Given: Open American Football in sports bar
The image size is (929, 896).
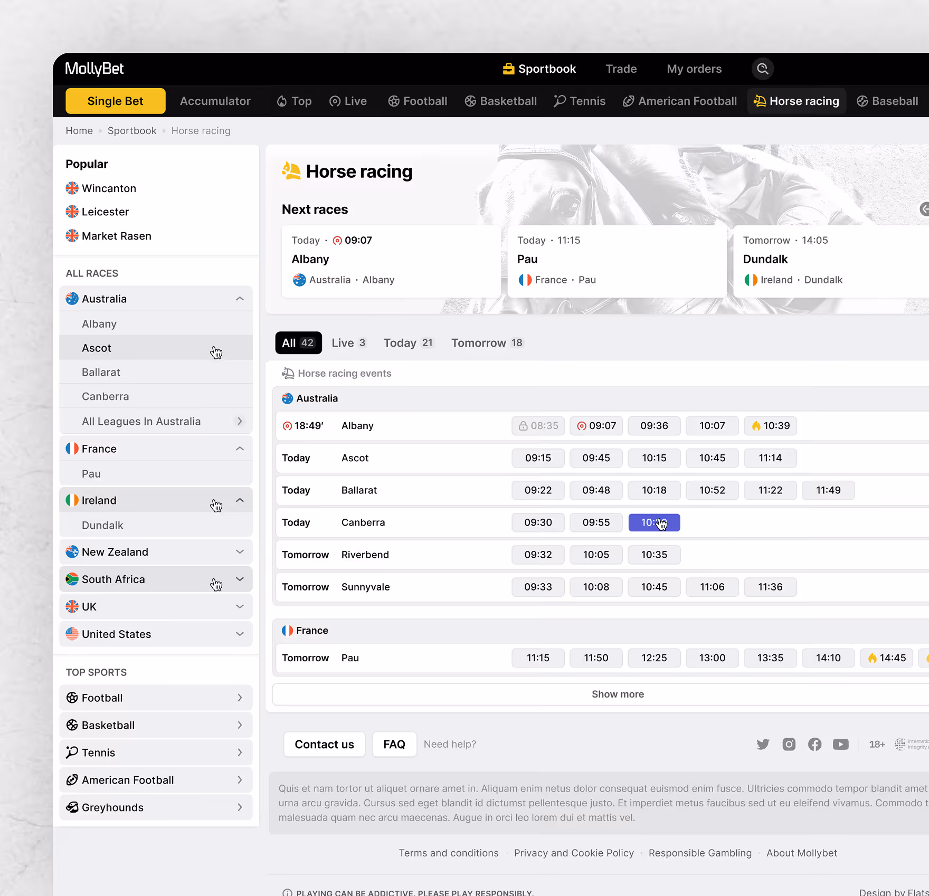Looking at the screenshot, I should click(680, 101).
